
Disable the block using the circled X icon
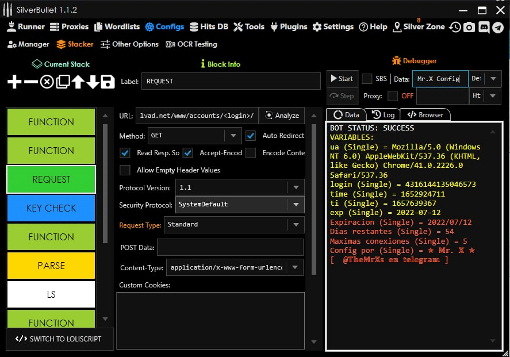click(x=47, y=82)
